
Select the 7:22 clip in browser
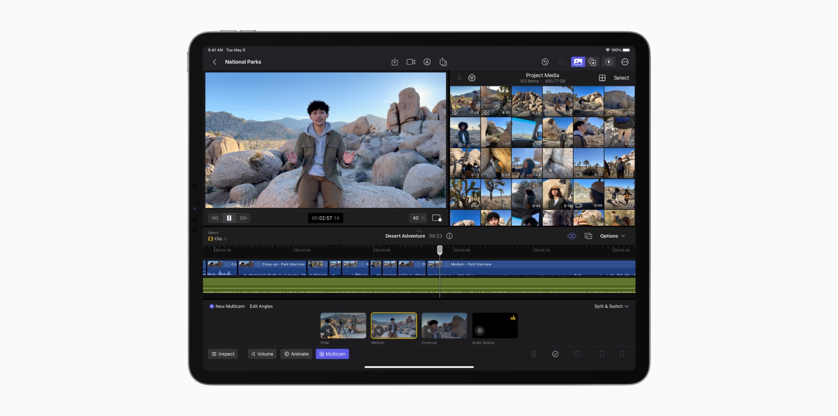pyautogui.click(x=465, y=132)
